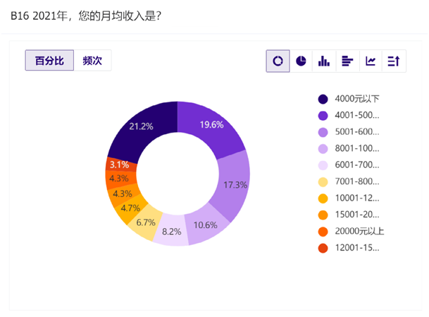Click the 20000元以上 legend label
The image size is (429, 317).
(361, 232)
